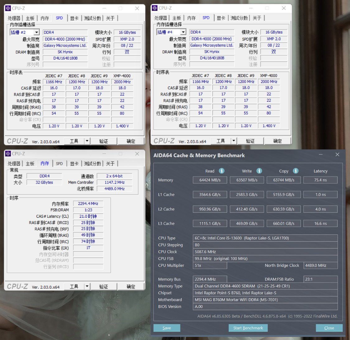
Task: Switch to SPD tab in bottom CPU-Z window
Action: [x=59, y=163]
